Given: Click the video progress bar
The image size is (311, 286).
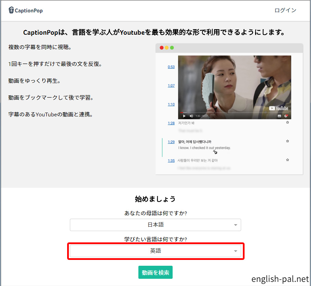Looking at the screenshot, I should 234,113.
